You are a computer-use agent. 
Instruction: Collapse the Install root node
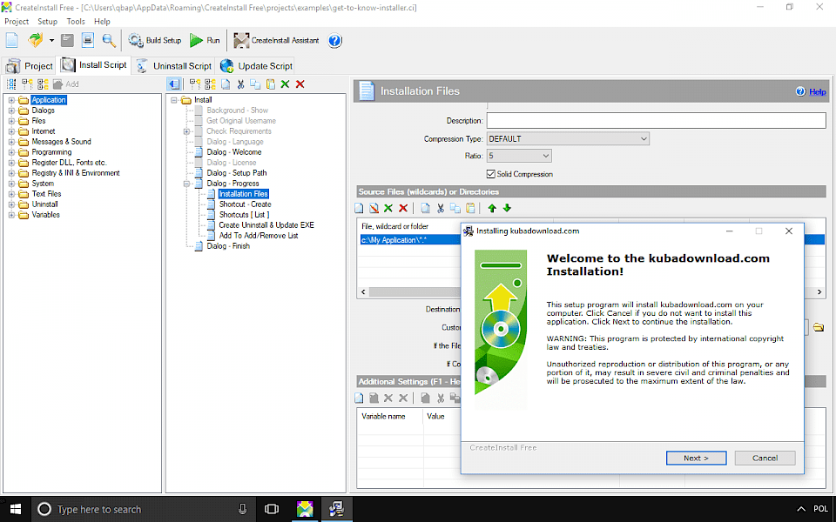pos(174,100)
